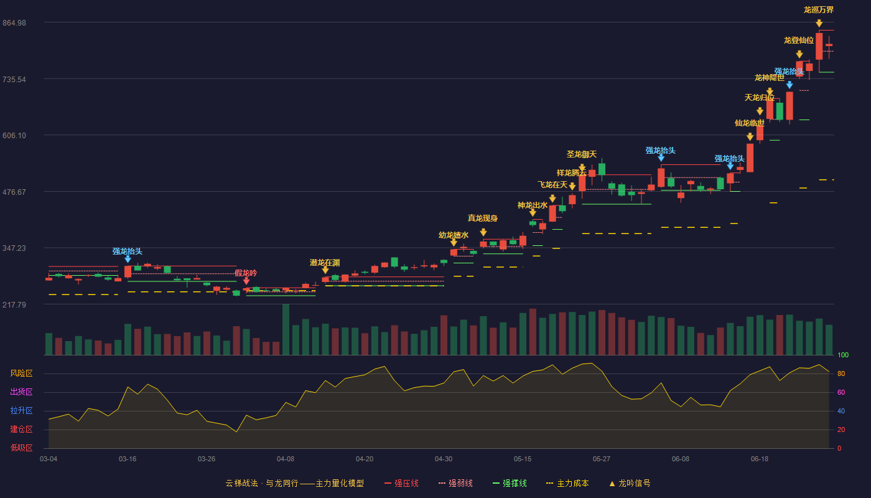The image size is (871, 498).
Task: Toggle the 强弱线 legend series
Action: click(x=455, y=483)
